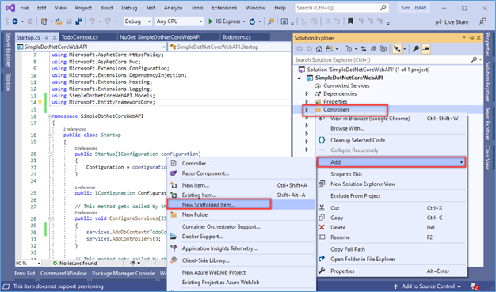Open the Package Manager Console tab
This screenshot has height=292, width=496.
pyautogui.click(x=124, y=273)
